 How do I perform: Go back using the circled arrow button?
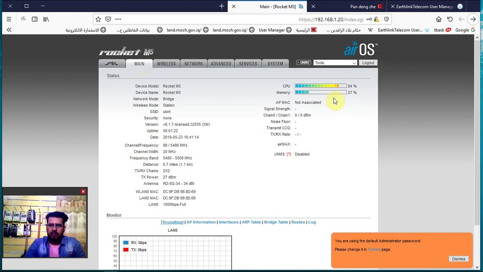pyautogui.click(x=473, y=19)
